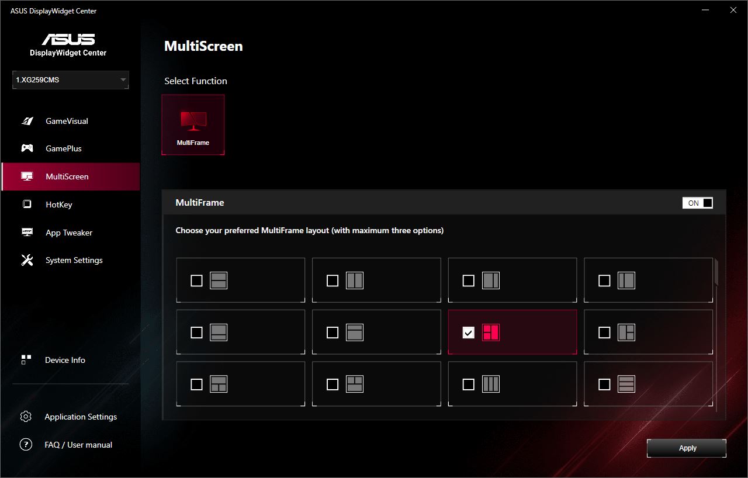This screenshot has width=748, height=478.
Task: Click the Device Info icon
Action: click(x=26, y=360)
